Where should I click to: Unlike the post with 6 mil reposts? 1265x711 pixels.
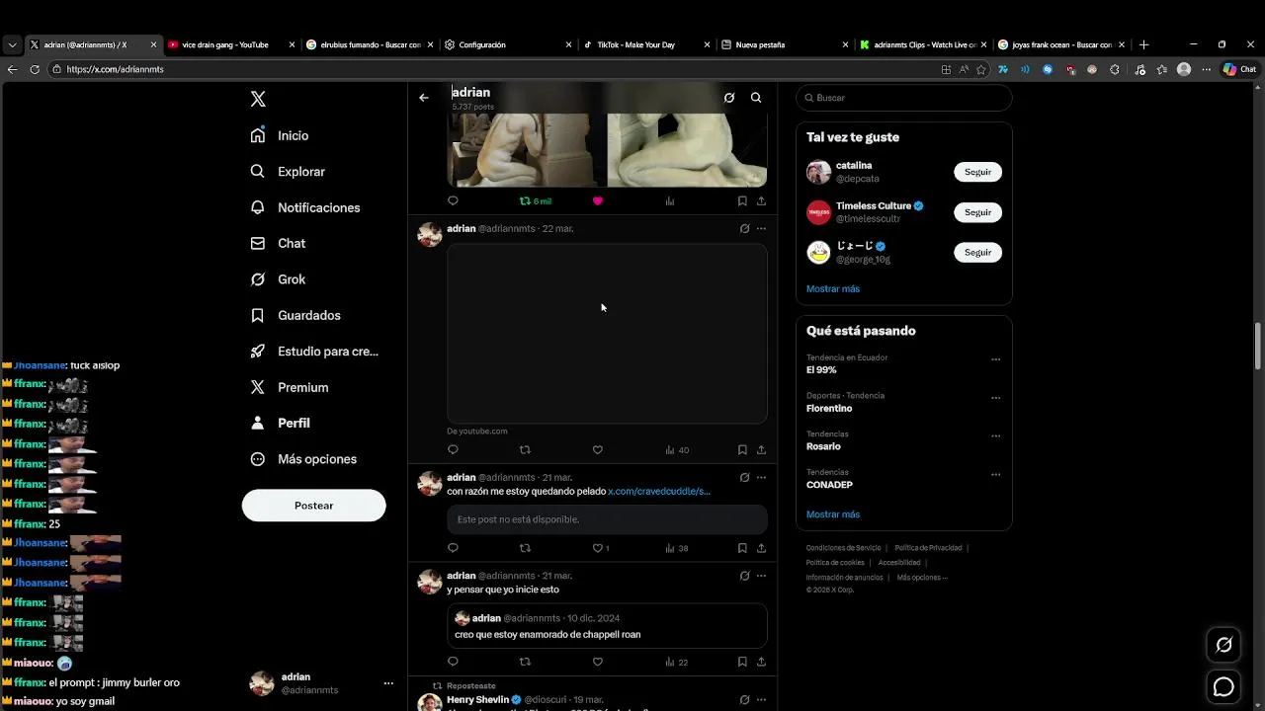pos(597,200)
